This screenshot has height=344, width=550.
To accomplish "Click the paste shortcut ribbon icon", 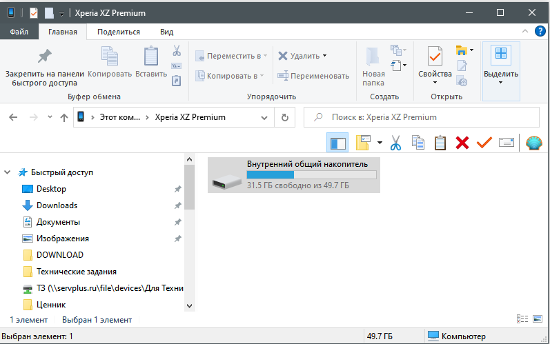I will [x=176, y=81].
